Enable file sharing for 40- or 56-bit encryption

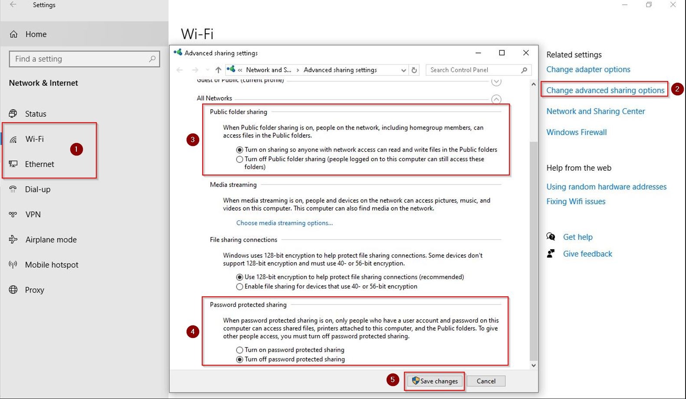(x=240, y=287)
